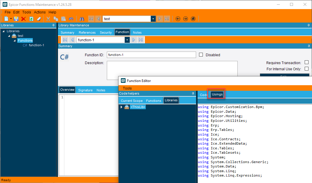312x183 pixels.
Task: Collapse the Libraries root tree node
Action: (4, 31)
